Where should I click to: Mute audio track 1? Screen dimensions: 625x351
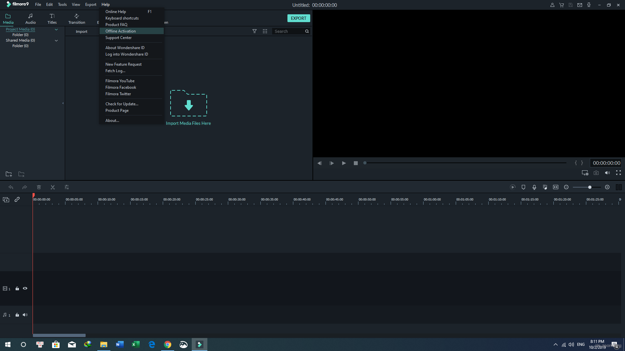(25, 315)
